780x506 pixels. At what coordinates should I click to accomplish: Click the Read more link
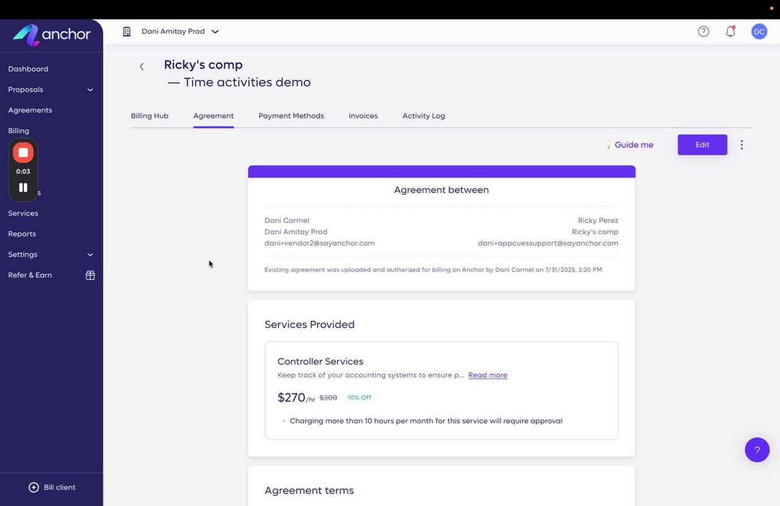click(x=487, y=375)
